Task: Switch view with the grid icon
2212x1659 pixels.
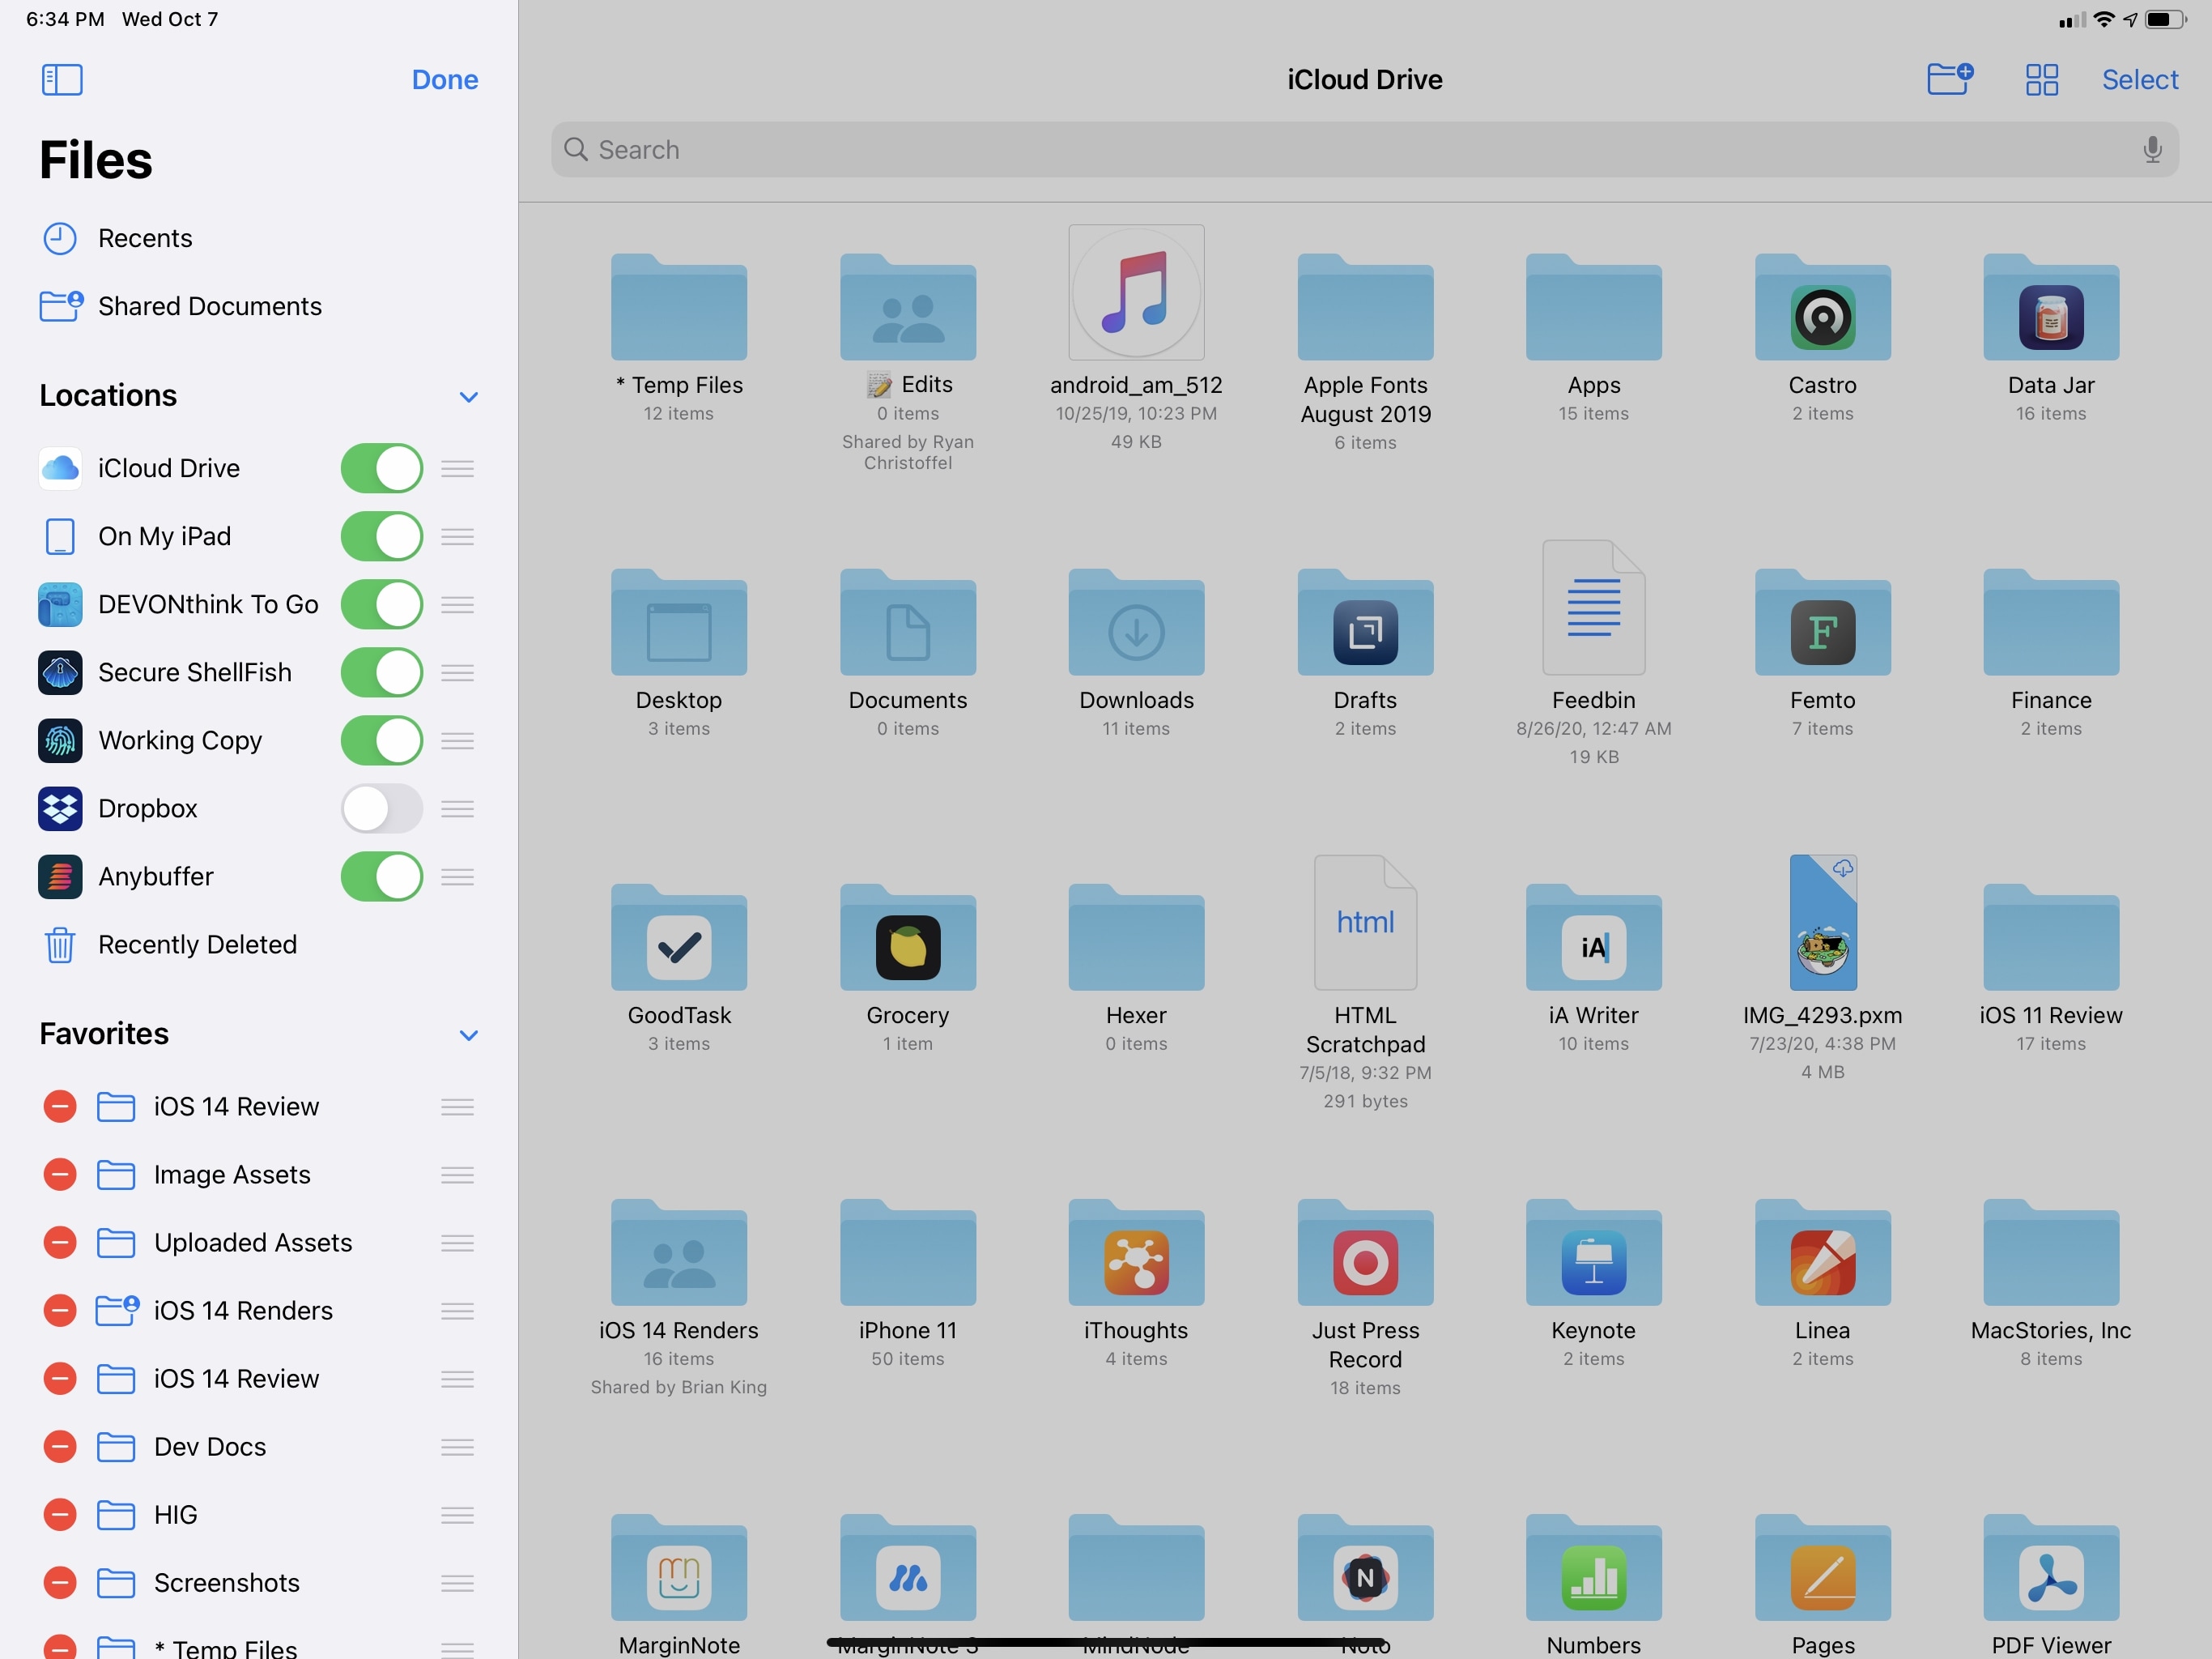Action: 2041,79
